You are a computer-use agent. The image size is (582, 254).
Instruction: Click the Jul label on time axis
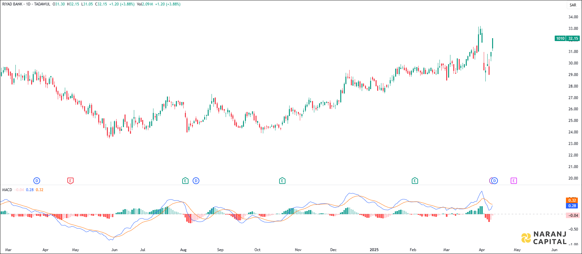(143, 250)
